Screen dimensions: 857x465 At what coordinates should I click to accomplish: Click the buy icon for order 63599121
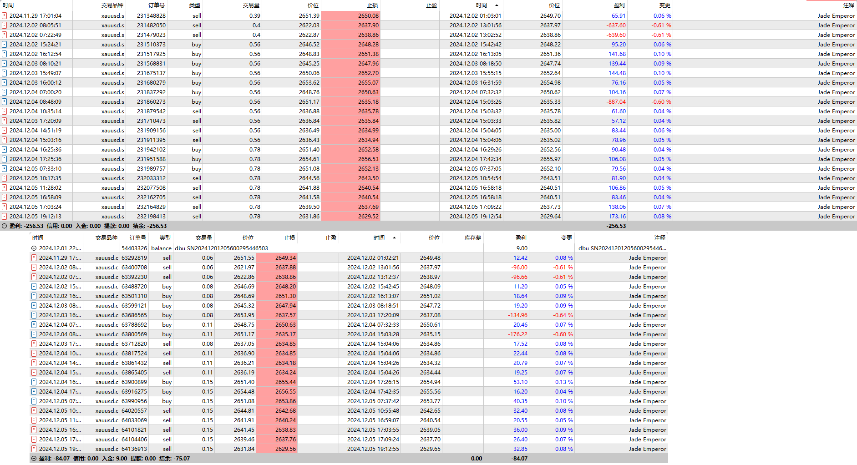click(34, 305)
